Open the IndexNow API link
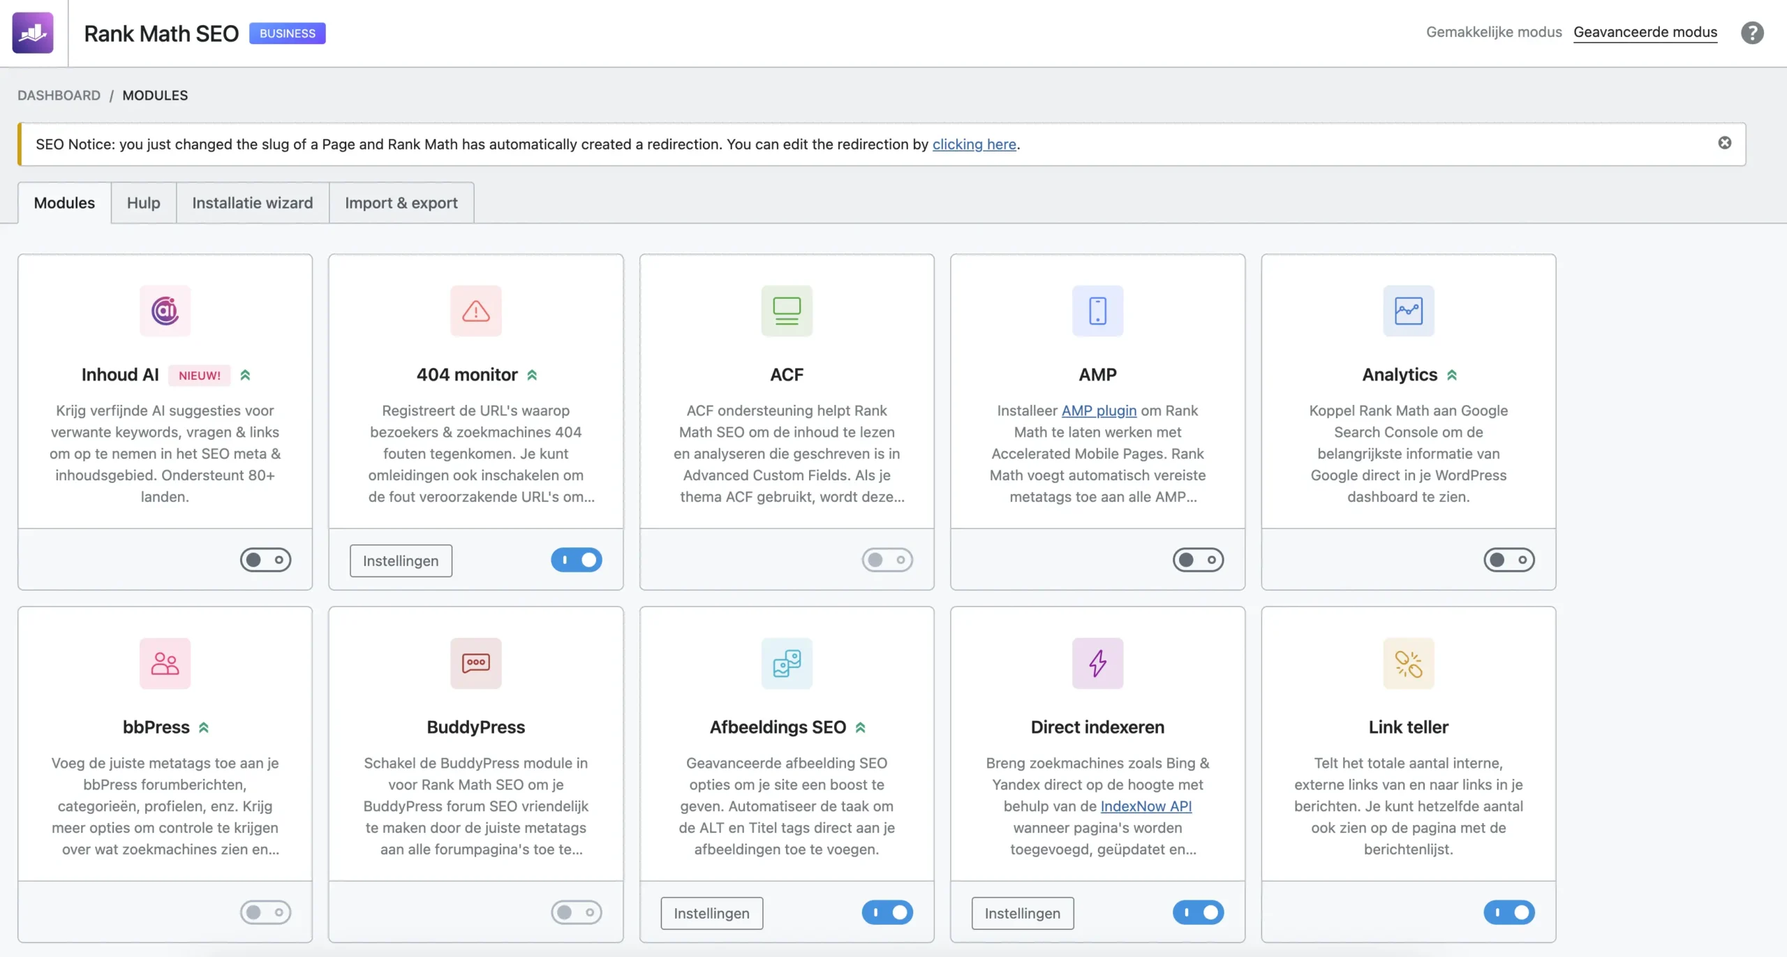Screen dimensions: 1787x957 [x=1146, y=806]
